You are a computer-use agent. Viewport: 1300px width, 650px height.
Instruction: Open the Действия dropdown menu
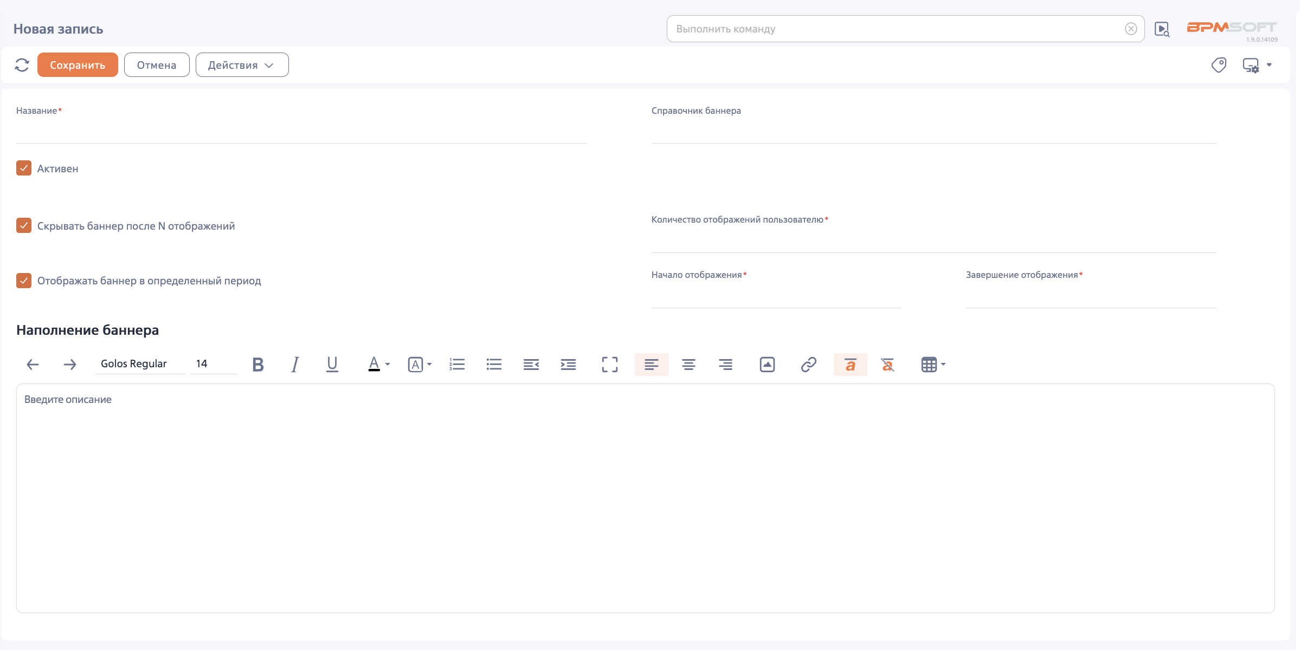coord(242,65)
